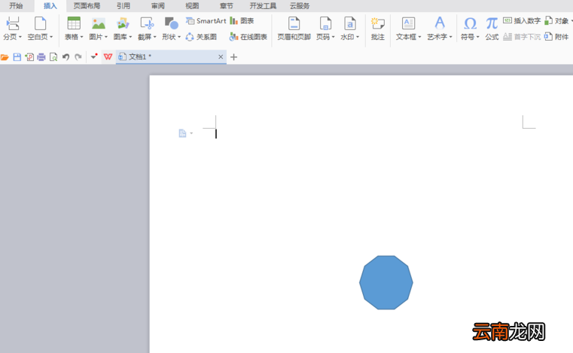Open the 图库 gallery icon
573x353 pixels.
tap(123, 23)
